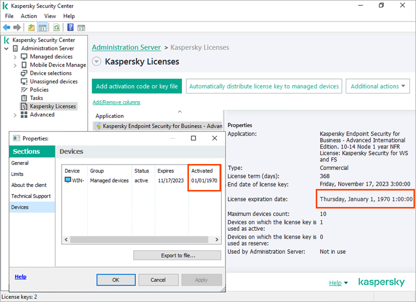This screenshot has height=302, width=416.
Task: Click the Add activation code or key file button
Action: [x=136, y=86]
